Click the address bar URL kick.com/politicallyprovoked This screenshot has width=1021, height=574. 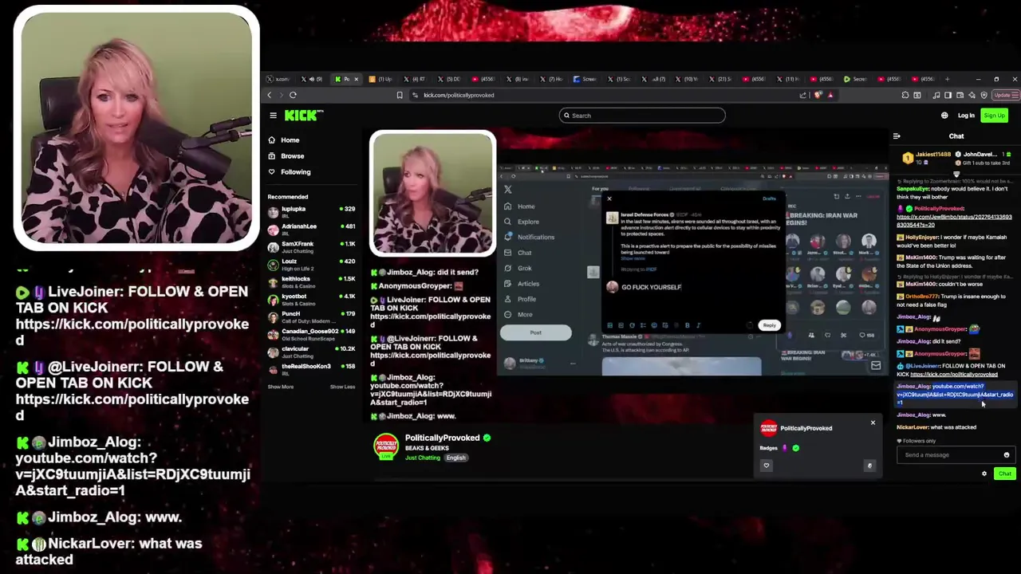tap(459, 95)
